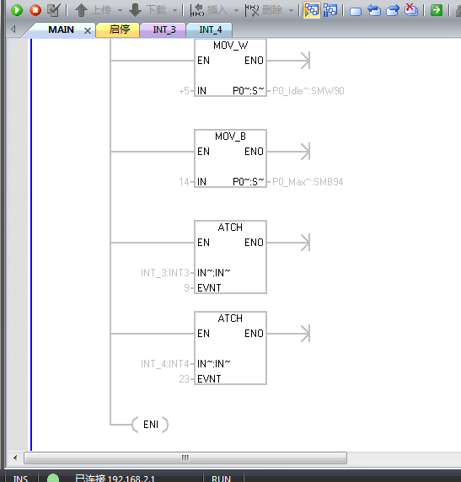
Task: Go to the next bookmark
Action: click(x=393, y=10)
